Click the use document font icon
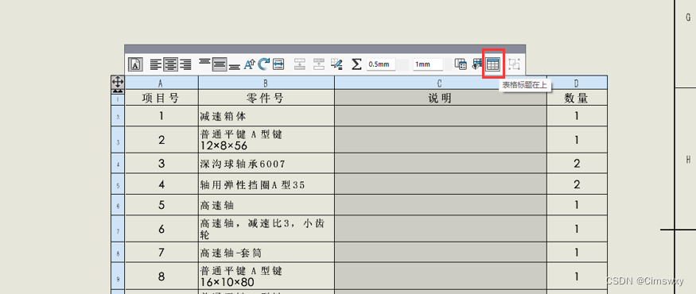The image size is (696, 294). pyautogui.click(x=135, y=64)
